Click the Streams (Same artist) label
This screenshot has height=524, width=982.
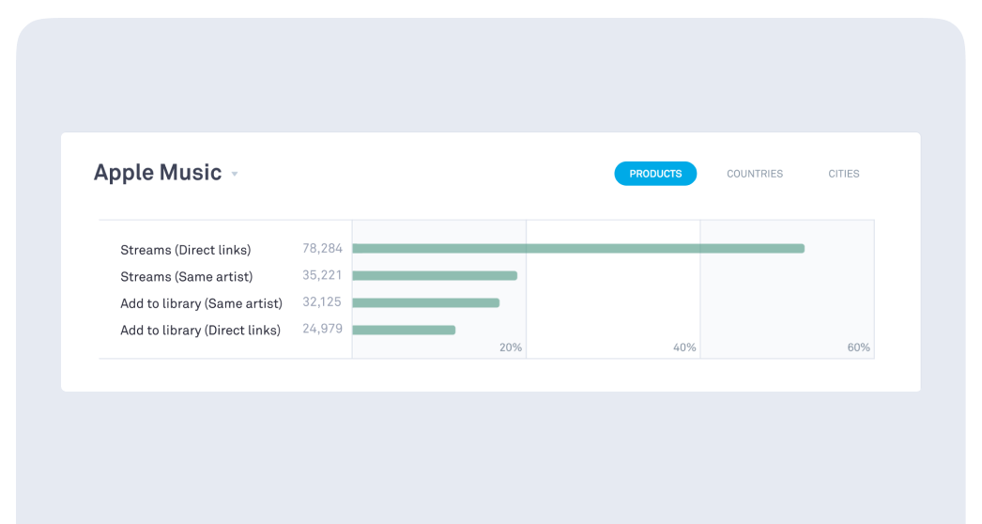186,277
